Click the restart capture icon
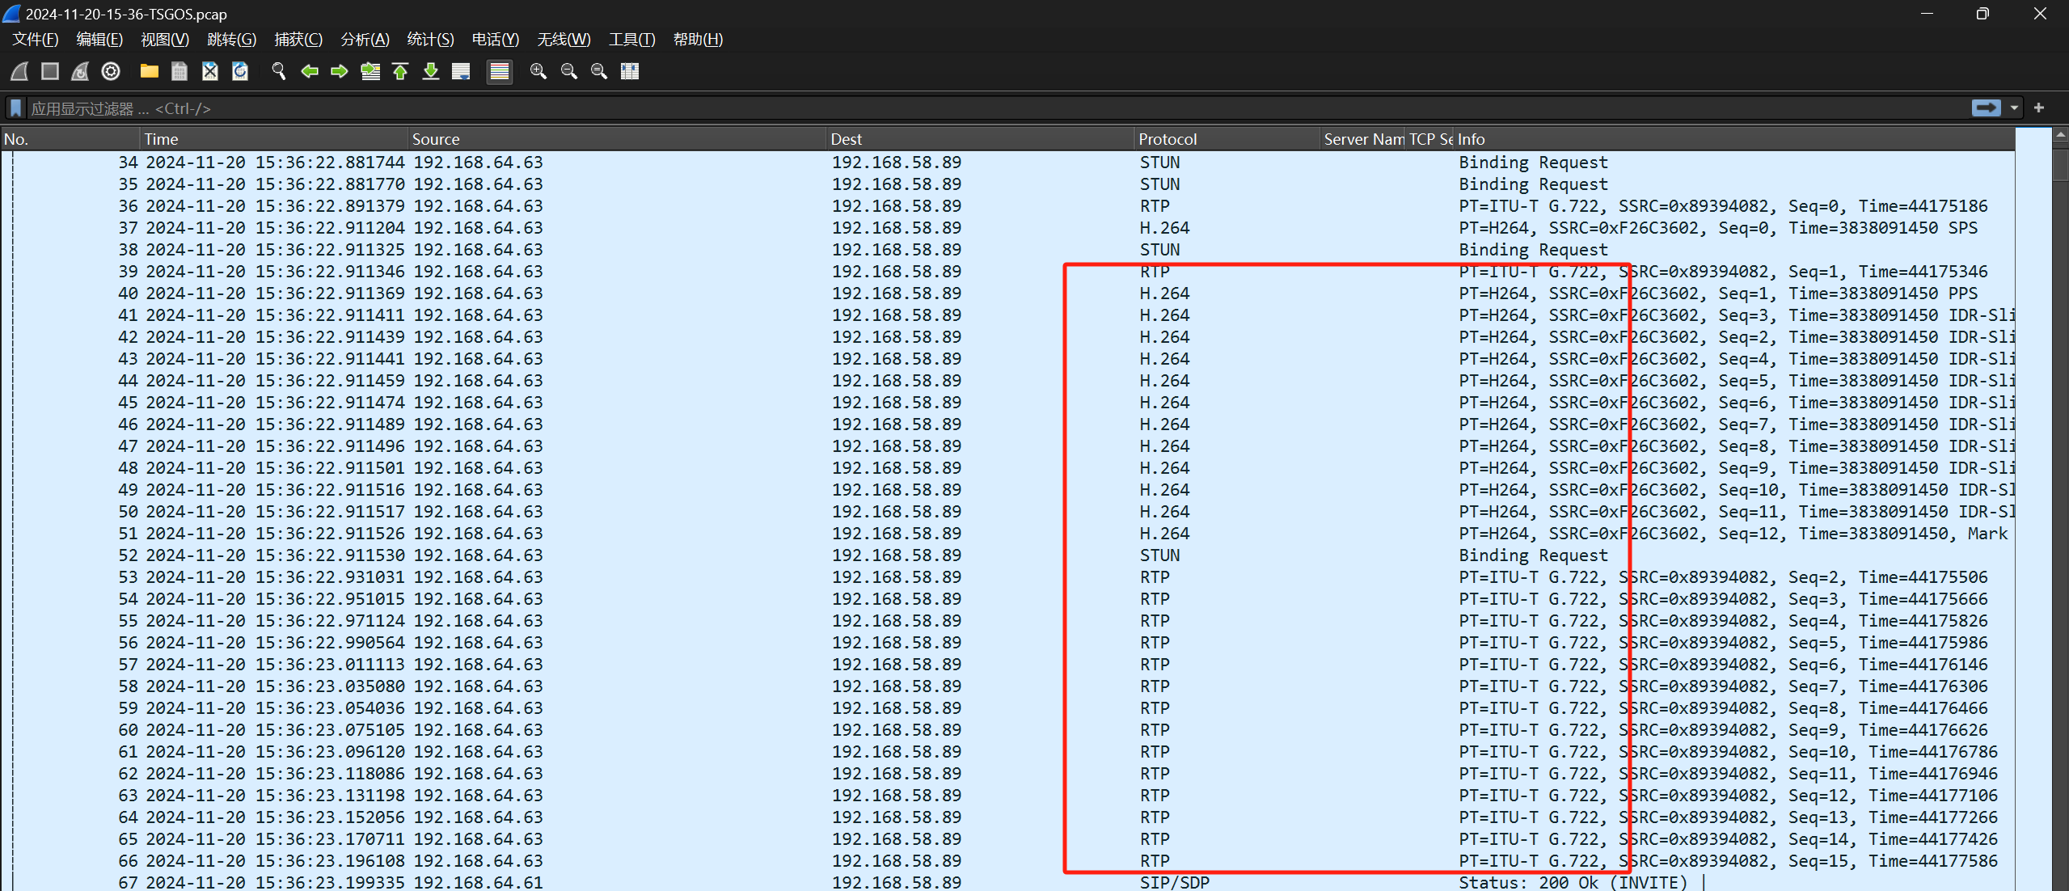 [x=80, y=71]
